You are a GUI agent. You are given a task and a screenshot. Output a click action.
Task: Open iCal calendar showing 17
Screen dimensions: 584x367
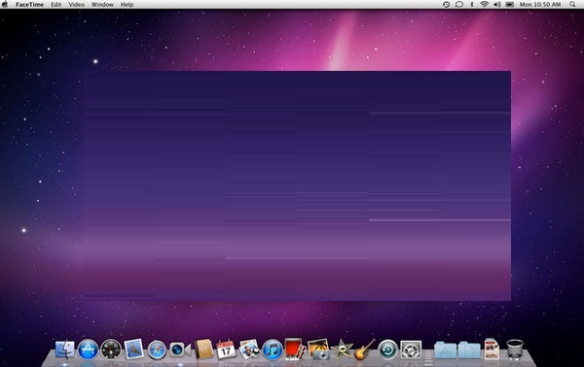pos(226,350)
